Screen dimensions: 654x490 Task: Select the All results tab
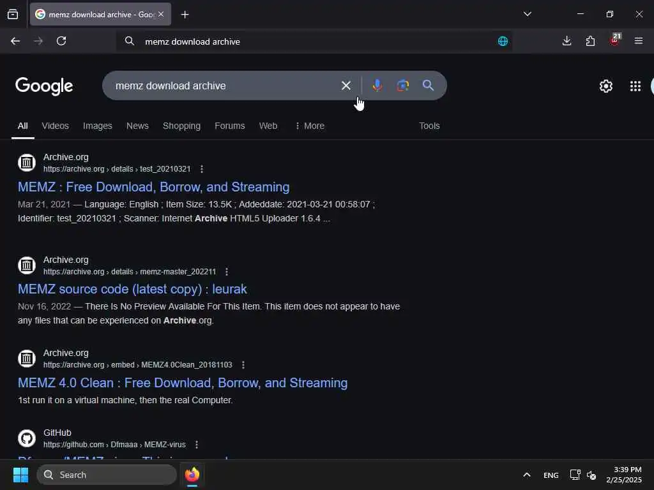click(x=23, y=126)
